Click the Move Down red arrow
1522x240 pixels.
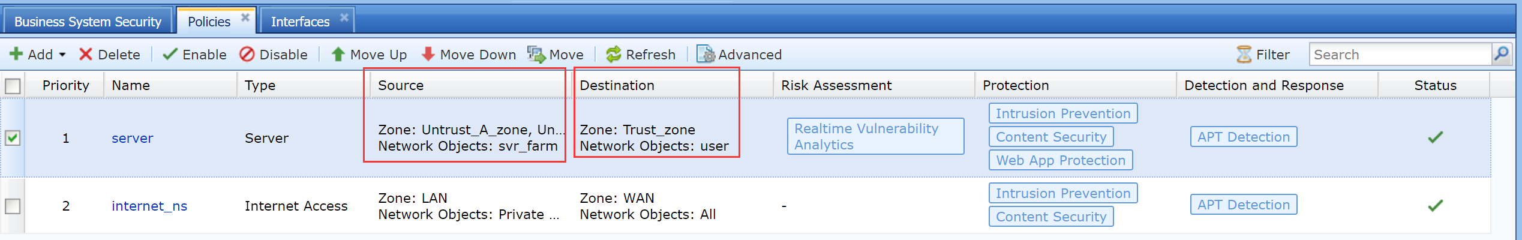pos(428,55)
